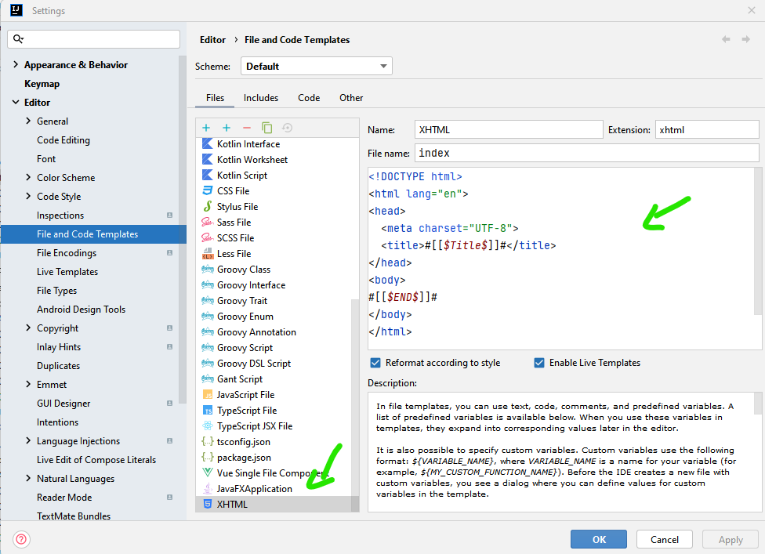
Task: Select the Less File template icon
Action: coord(208,254)
